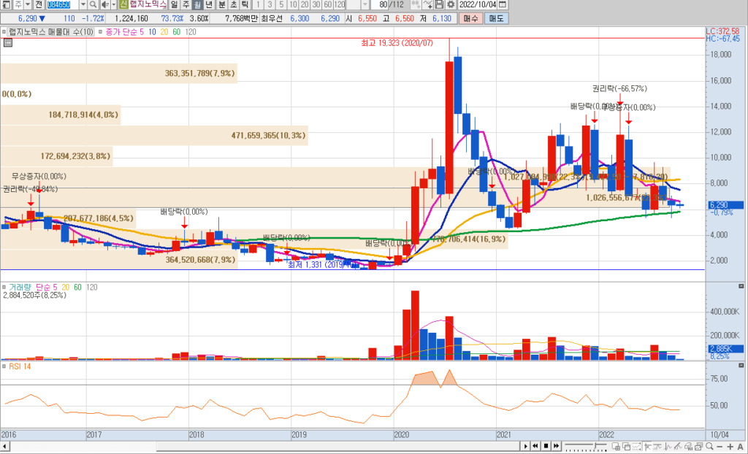
Task: Switch to 일 (daily) chart period
Action: 175,4
